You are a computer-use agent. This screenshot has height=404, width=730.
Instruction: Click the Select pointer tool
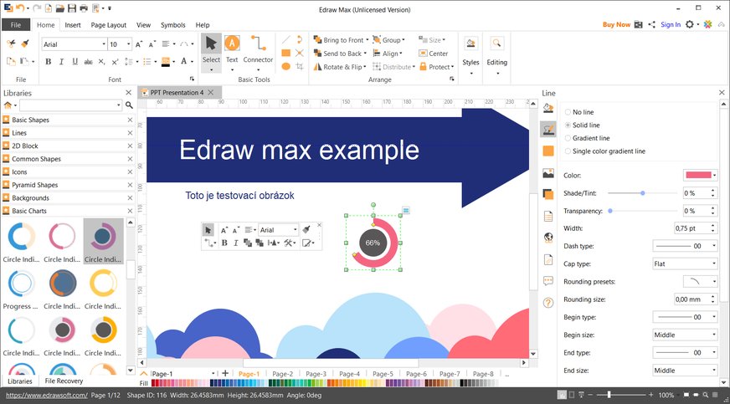coord(211,49)
